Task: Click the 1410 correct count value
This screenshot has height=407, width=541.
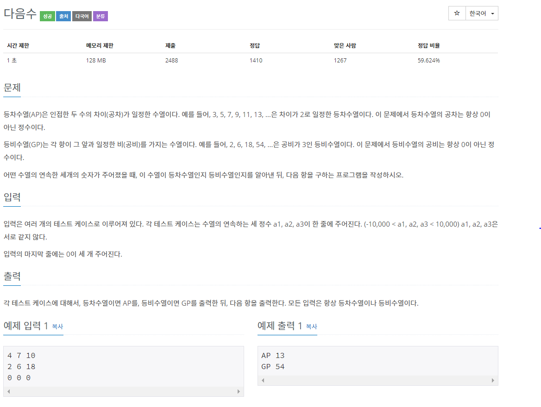Action: (x=256, y=60)
